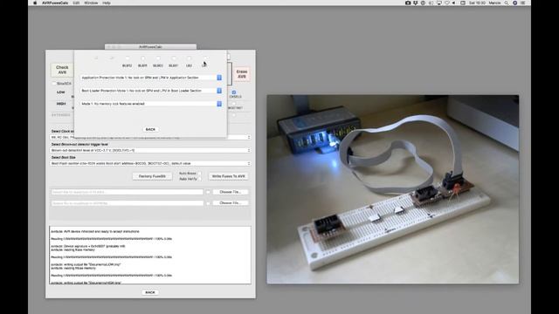Open the memory lock Mode 1 dropdown
This screenshot has height=314, width=559.
(151, 104)
